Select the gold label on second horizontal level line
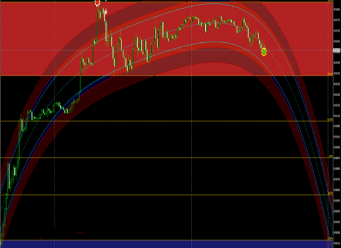This screenshot has height=248, width=341. click(330, 120)
